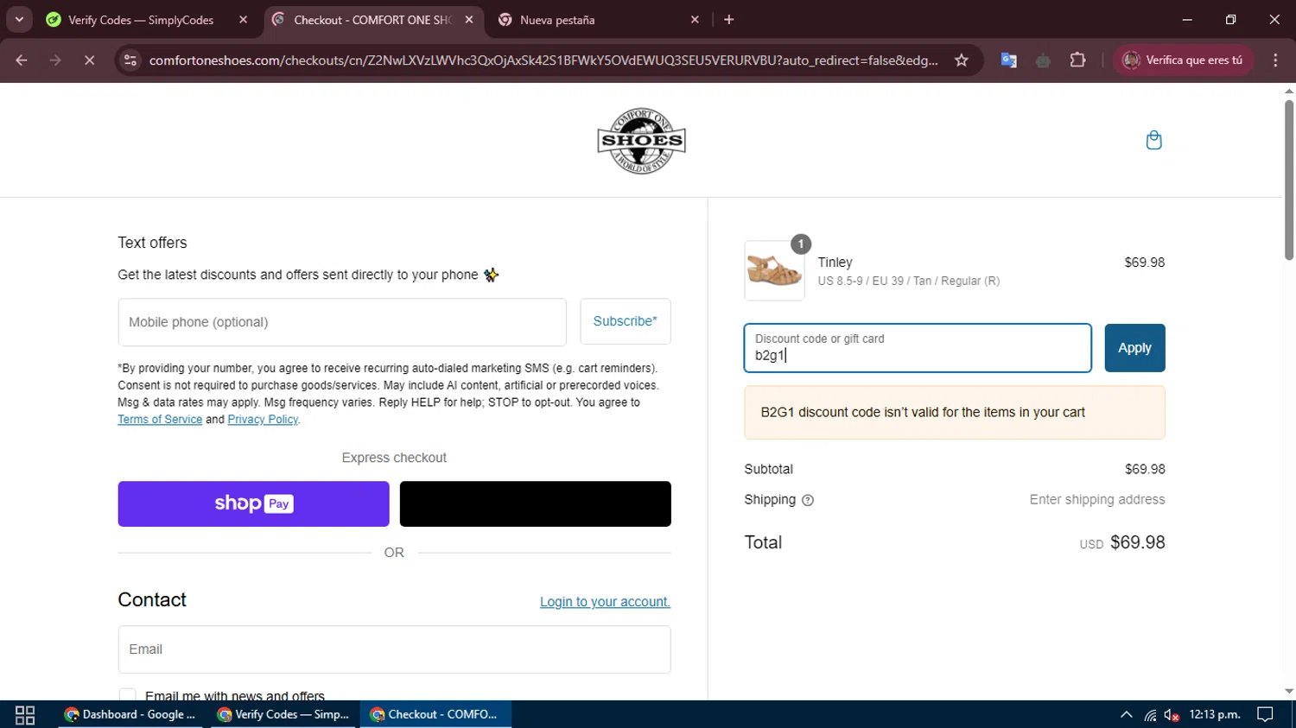Go forward in browser history
Screen dimensions: 1296x728
[55, 60]
